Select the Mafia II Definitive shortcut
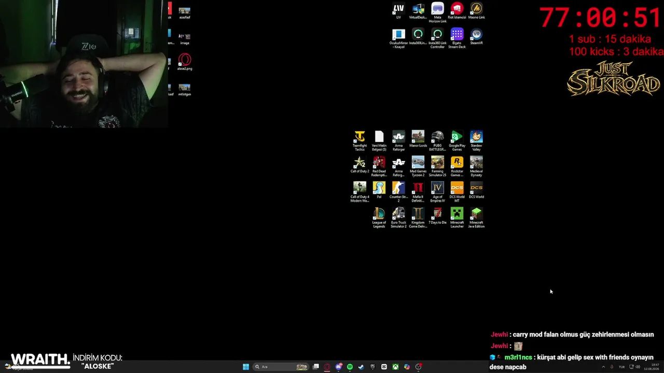Image resolution: width=664 pixels, height=373 pixels. [418, 192]
